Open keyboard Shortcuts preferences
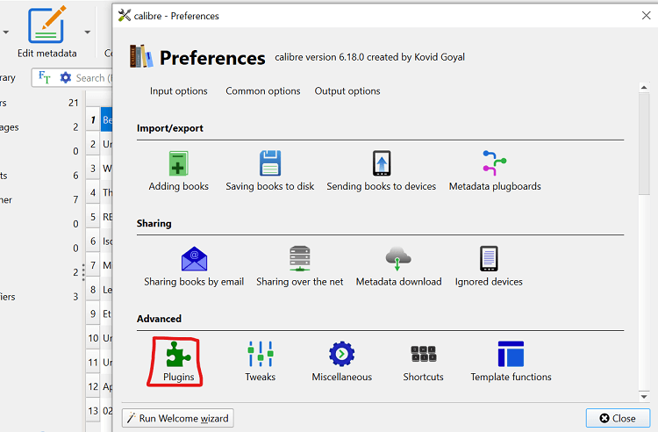 click(x=424, y=362)
